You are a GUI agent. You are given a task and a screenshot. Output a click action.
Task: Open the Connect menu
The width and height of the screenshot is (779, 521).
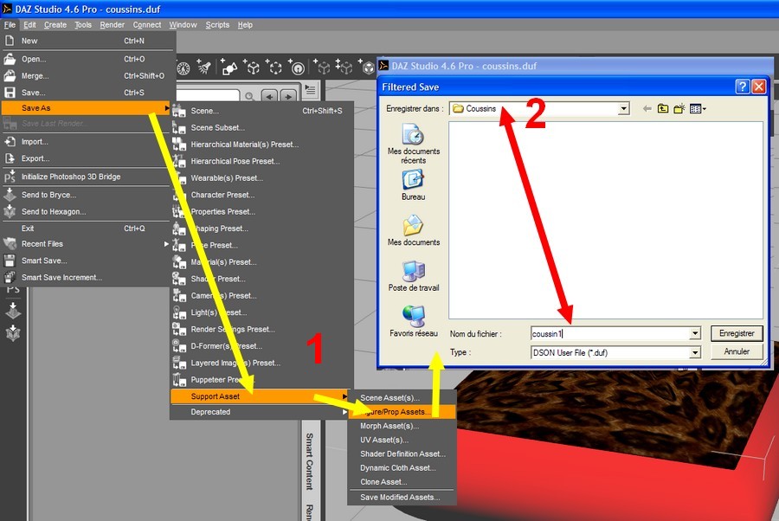pyautogui.click(x=146, y=25)
